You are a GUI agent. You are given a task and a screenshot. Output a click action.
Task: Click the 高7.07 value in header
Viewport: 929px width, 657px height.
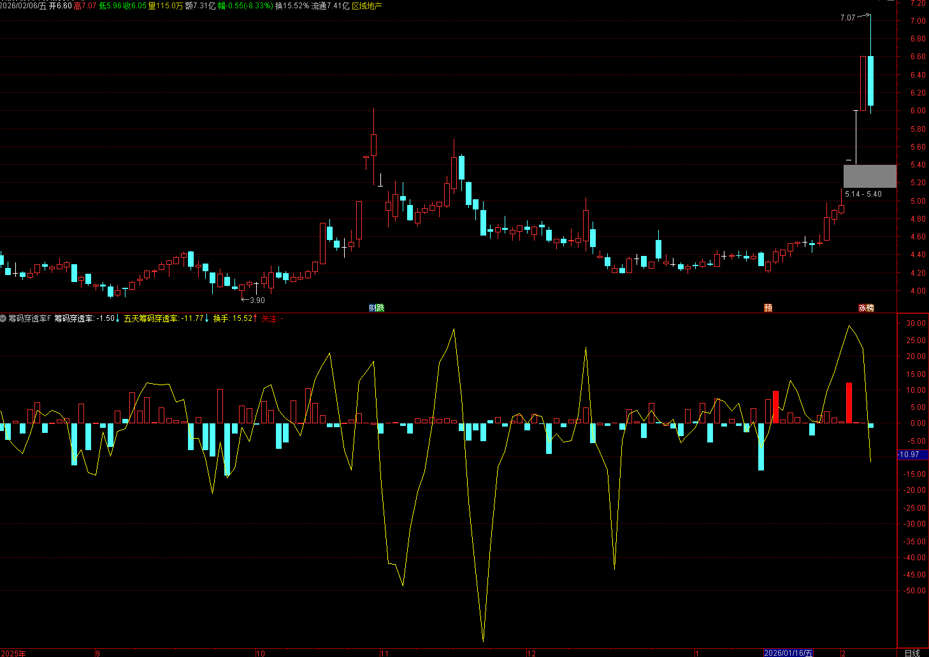[85, 6]
